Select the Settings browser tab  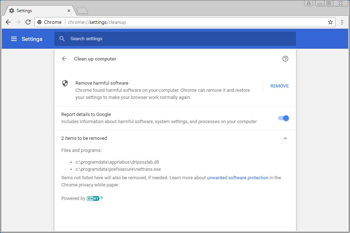39,11
